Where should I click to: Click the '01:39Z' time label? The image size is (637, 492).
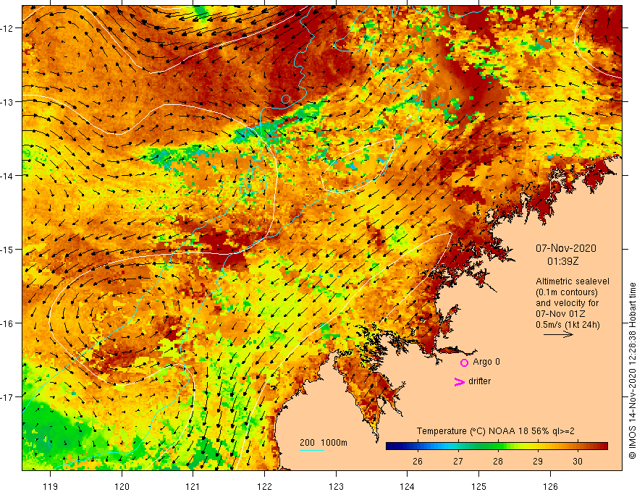[x=562, y=261]
